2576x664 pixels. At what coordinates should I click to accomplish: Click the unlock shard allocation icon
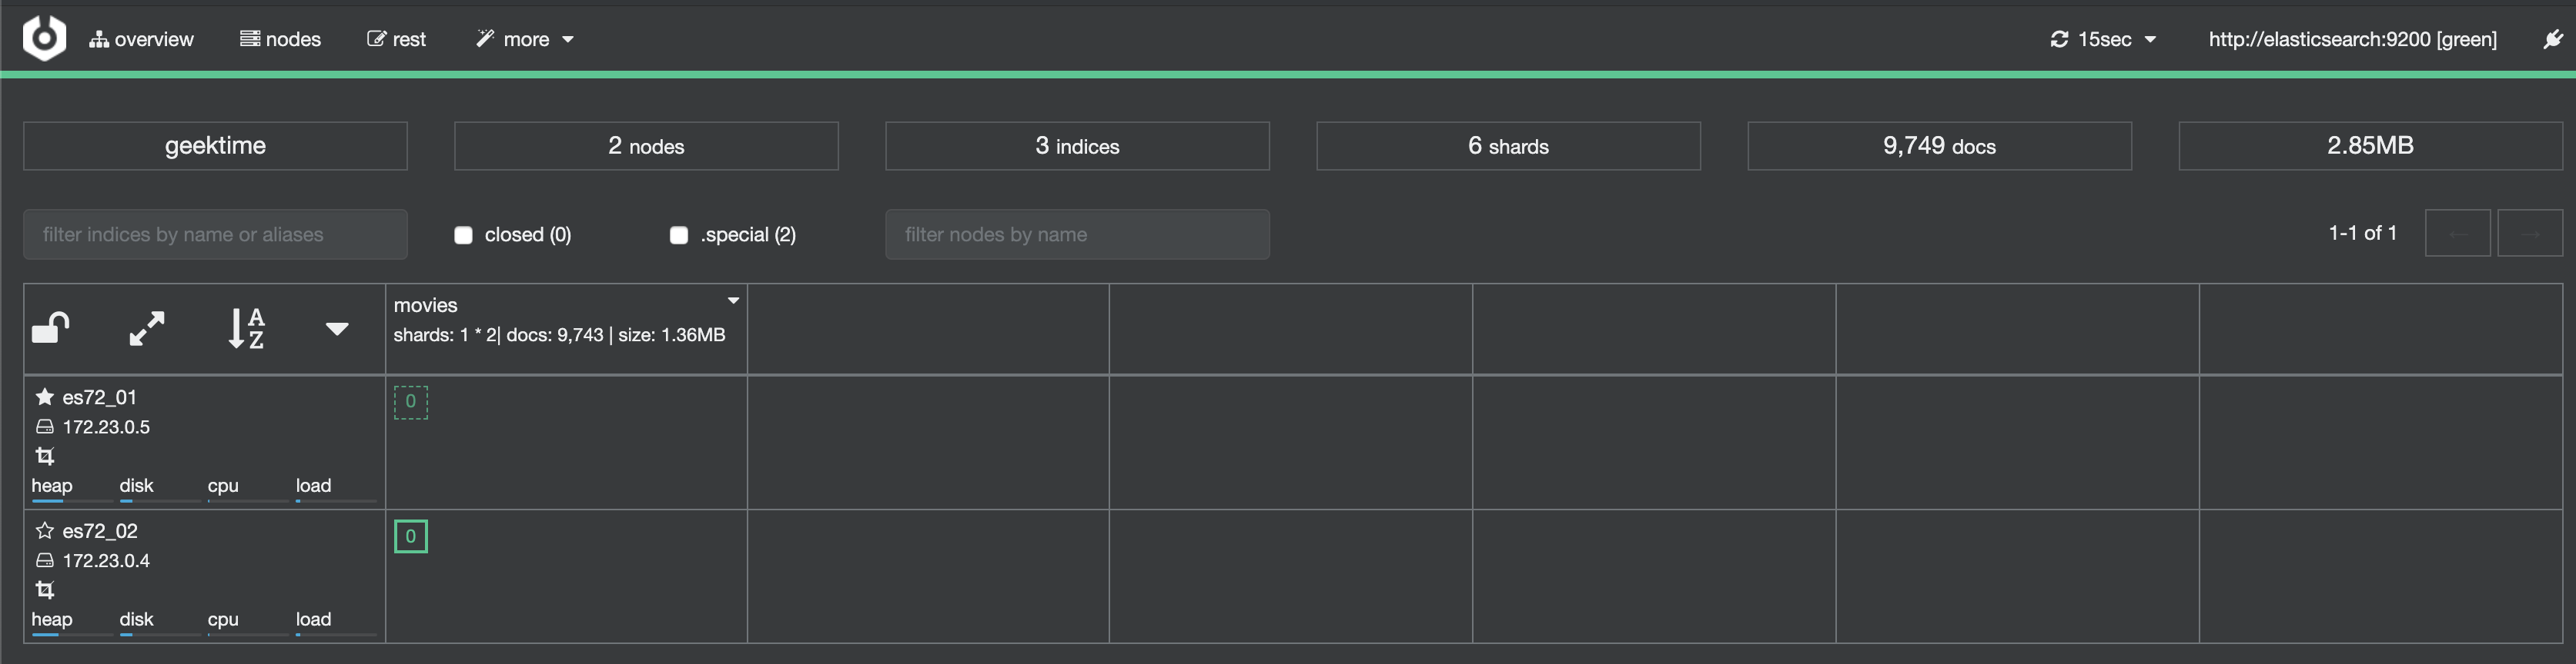51,327
